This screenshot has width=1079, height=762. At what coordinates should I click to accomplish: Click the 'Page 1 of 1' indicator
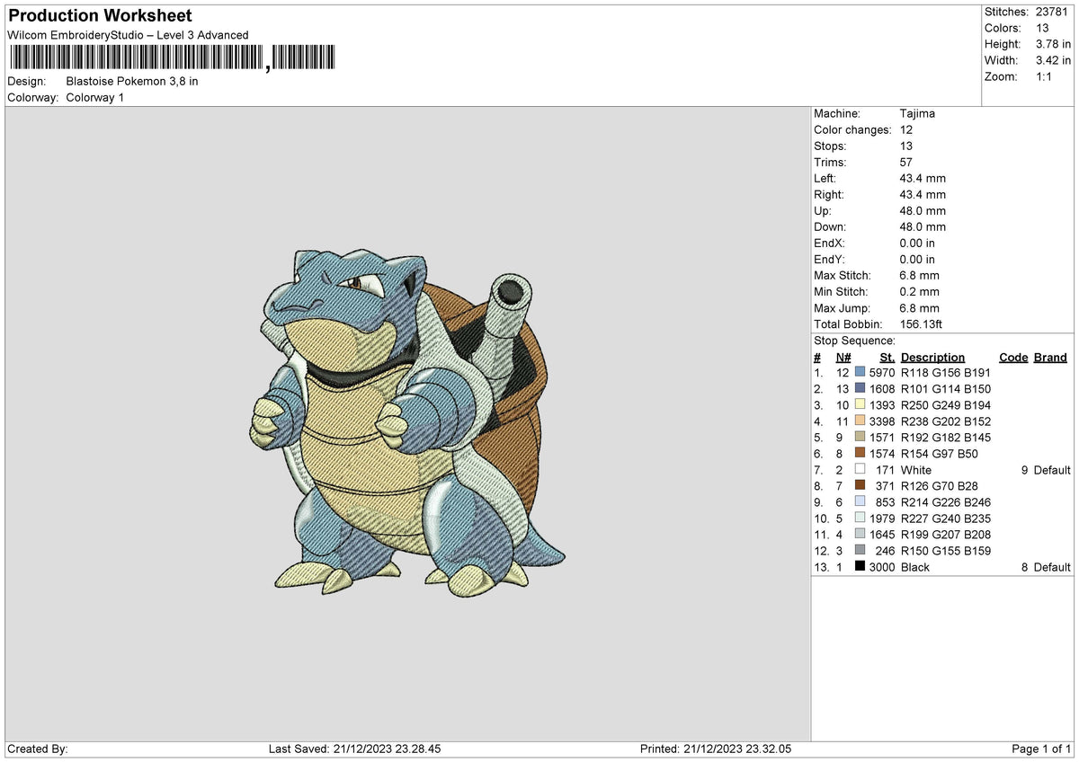click(1041, 749)
